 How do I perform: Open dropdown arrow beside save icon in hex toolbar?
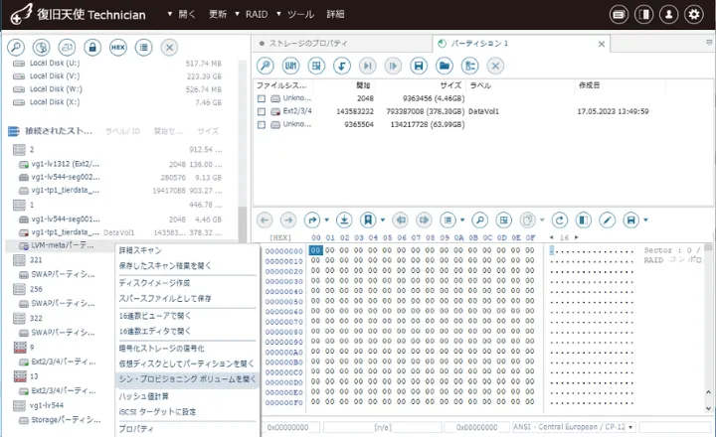pos(645,220)
